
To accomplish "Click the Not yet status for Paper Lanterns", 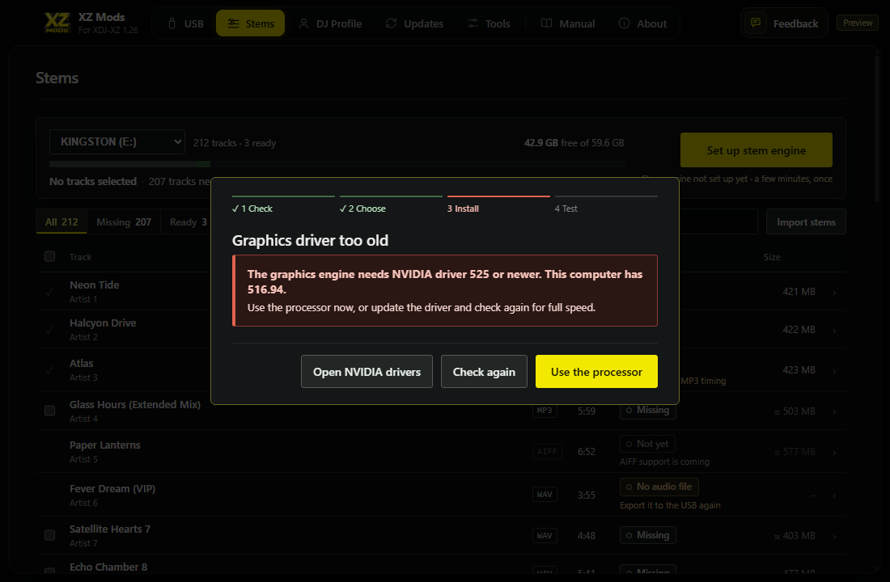I will click(x=647, y=444).
